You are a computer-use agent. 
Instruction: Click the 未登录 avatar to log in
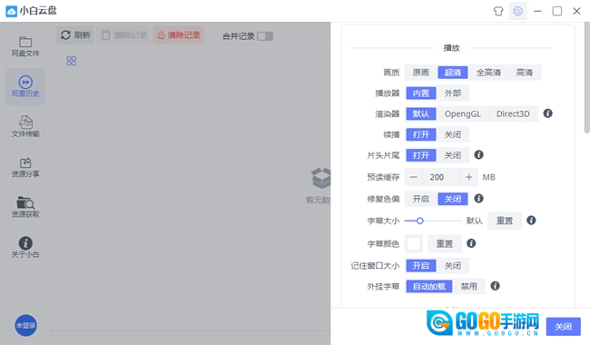coord(25,325)
